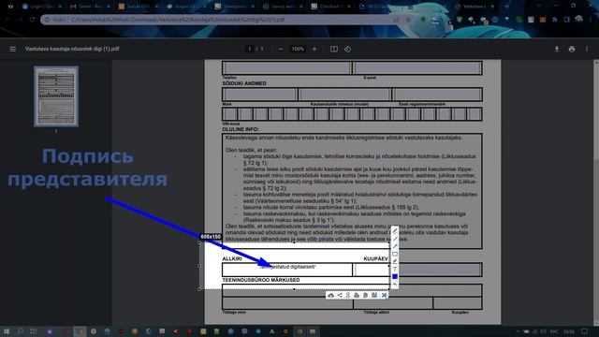
Task: Toggle fit to page in PDF toolbar
Action: tap(334, 49)
